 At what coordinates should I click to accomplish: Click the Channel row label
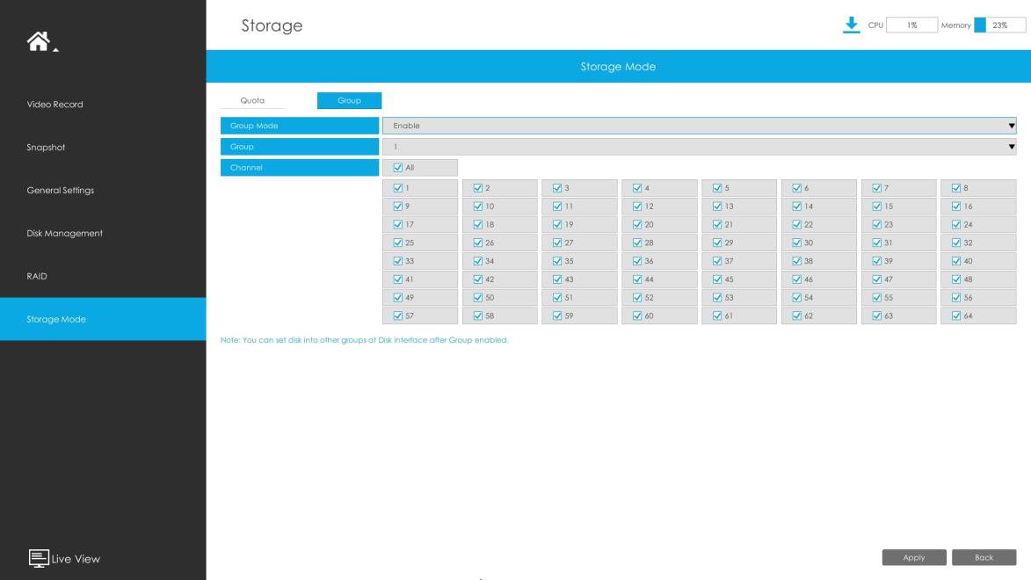[x=300, y=168]
